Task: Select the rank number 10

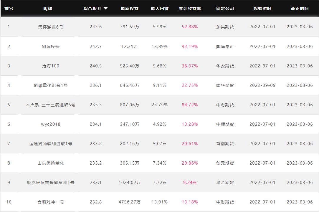Action: pyautogui.click(x=9, y=202)
